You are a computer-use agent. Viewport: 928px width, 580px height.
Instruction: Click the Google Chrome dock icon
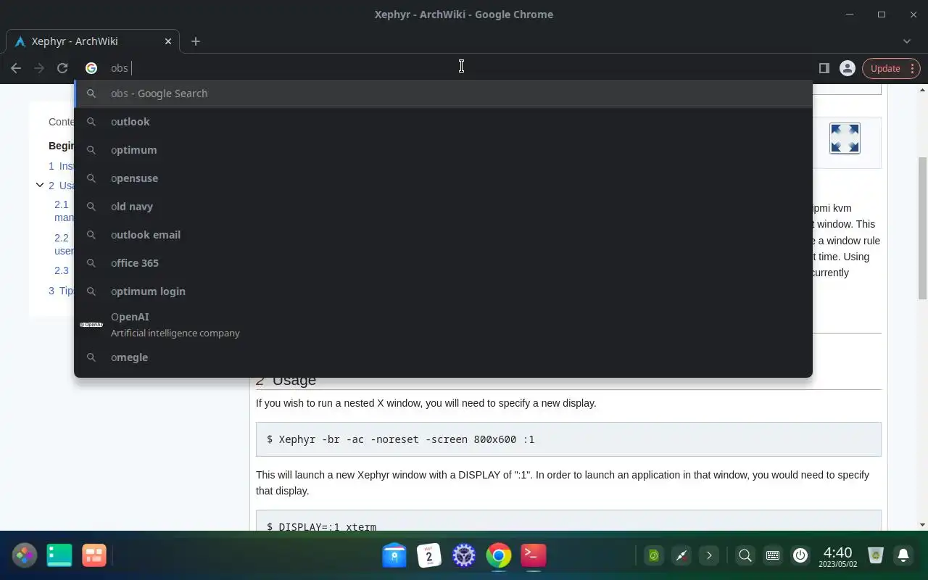[x=499, y=555]
